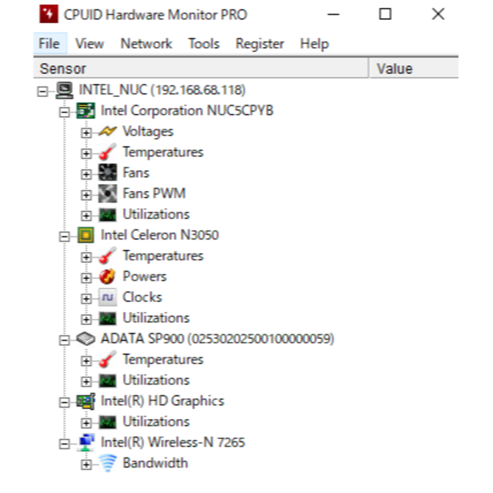Click thermometer icon under ADATA SP900

108,360
